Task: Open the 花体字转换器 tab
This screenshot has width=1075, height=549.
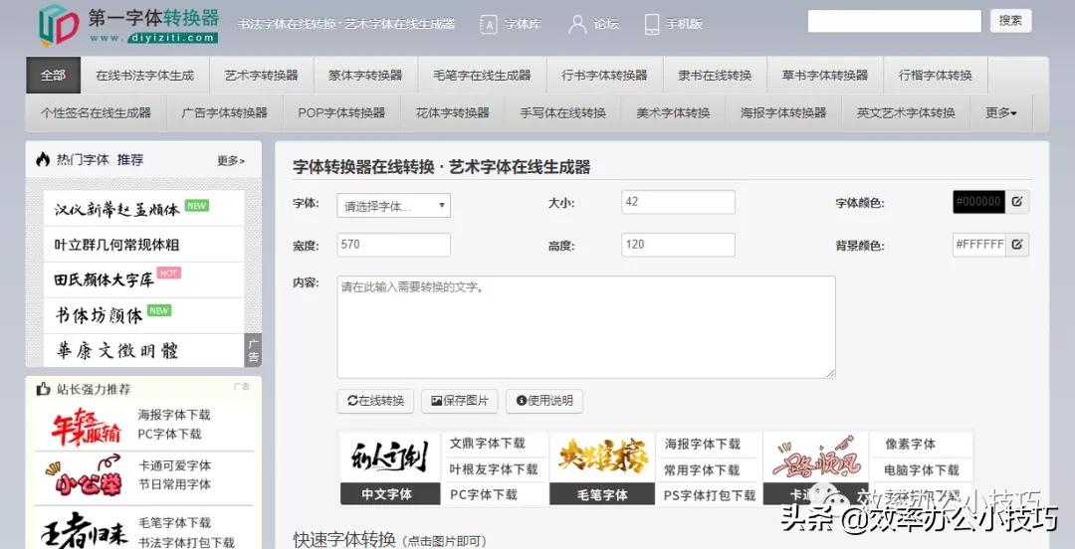Action: (x=453, y=113)
